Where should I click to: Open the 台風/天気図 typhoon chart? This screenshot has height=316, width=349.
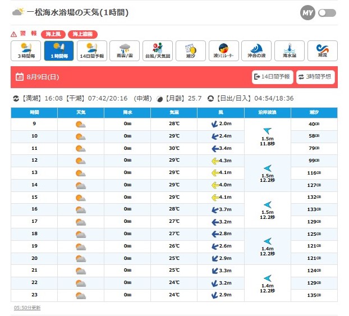point(158,51)
